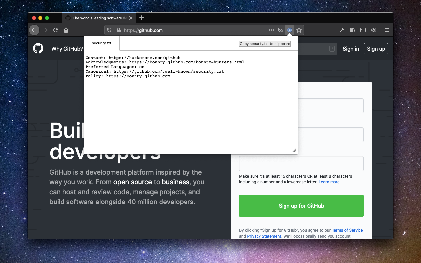This screenshot has width=421, height=263.
Task: Click the Policy bounty.github.com line
Action: [128, 76]
